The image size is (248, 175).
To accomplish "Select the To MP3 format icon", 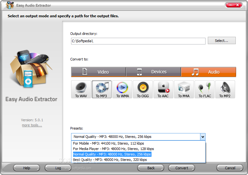I will pyautogui.click(x=102, y=89).
